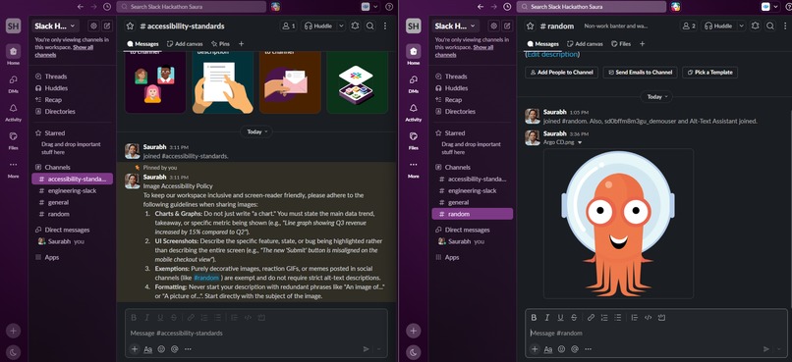792x362 pixels.
Task: Start Huddle button in #accessibility-standards header
Action: 318,26
